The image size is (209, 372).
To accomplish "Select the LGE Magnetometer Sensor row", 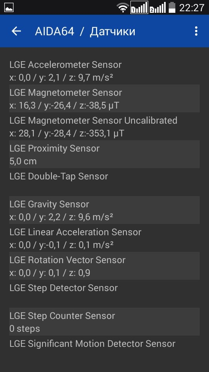I will pos(104,98).
